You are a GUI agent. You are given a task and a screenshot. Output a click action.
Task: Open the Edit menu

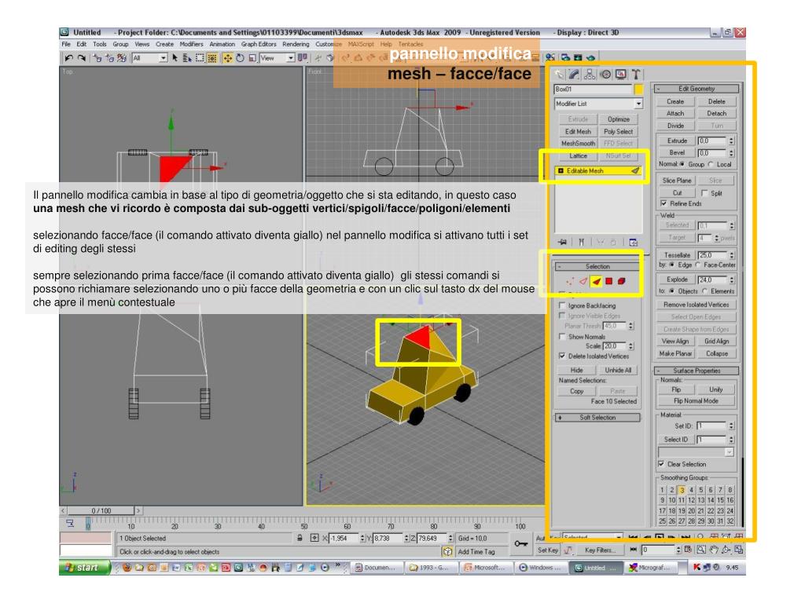click(81, 44)
